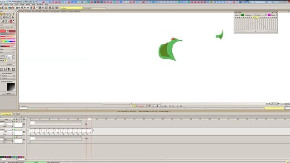Click the top layer thumbnail preview
This screenshot has height=163, width=290.
pyautogui.click(x=18, y=125)
